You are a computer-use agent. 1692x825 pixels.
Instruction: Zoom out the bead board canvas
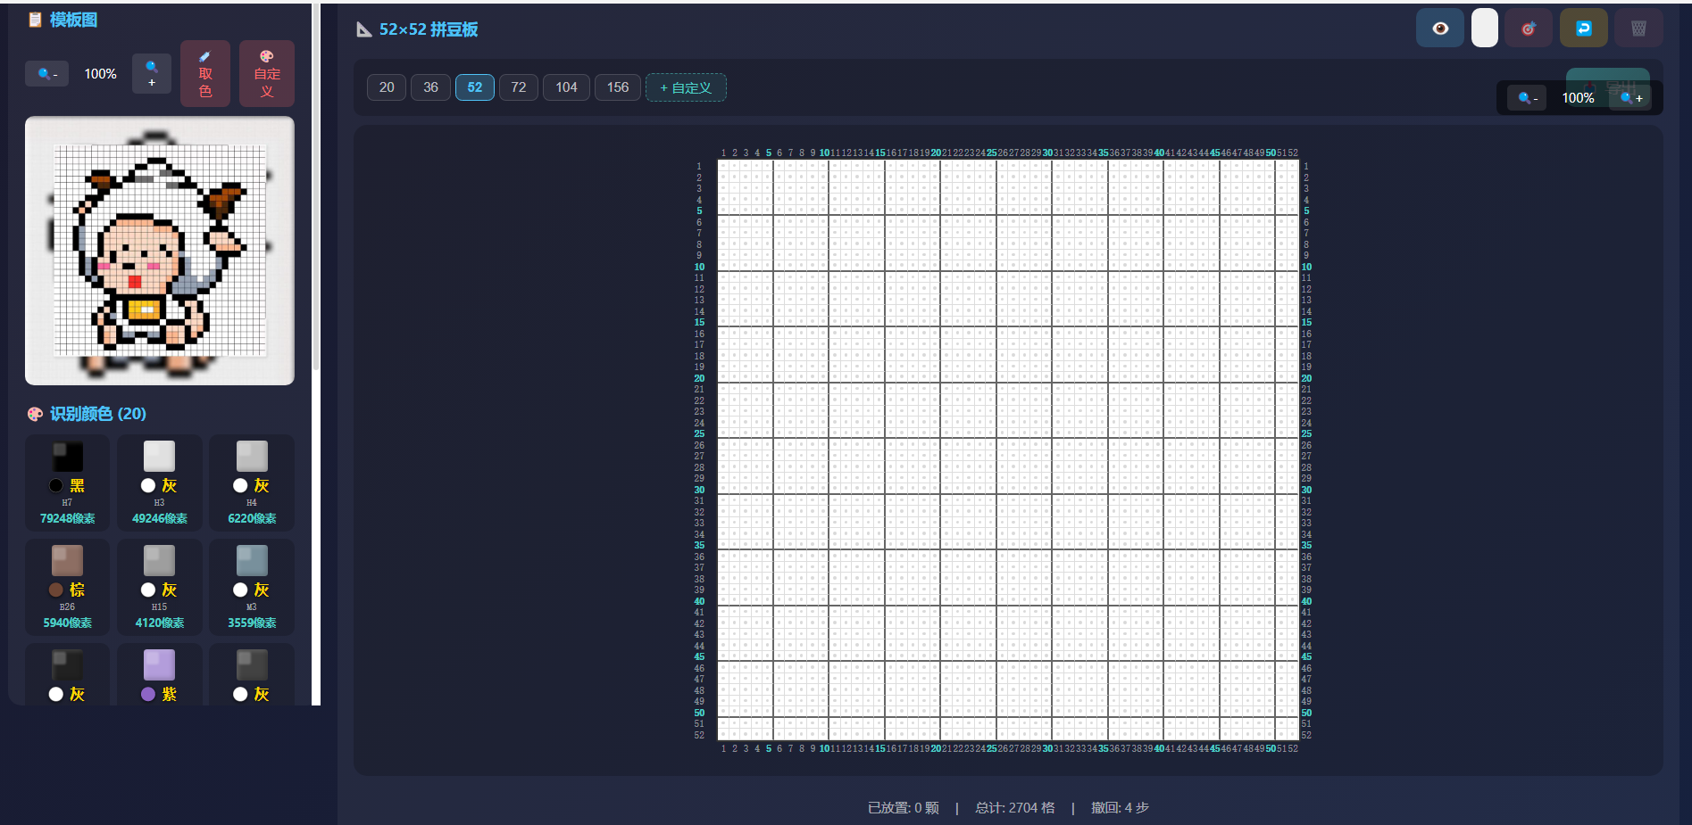coord(1527,98)
